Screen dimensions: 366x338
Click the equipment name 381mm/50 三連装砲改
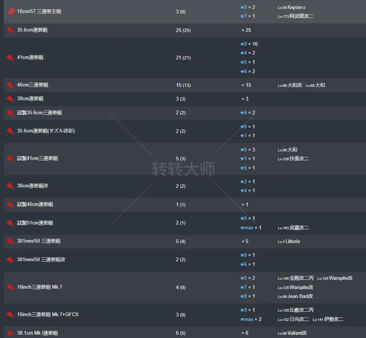click(41, 260)
